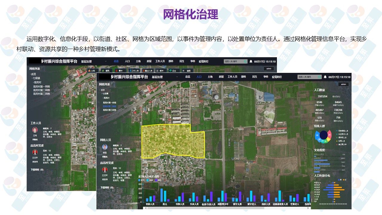The image size is (382, 215).
Task: Toggle the 2021 series in chart legend
Action: (x=157, y=180)
